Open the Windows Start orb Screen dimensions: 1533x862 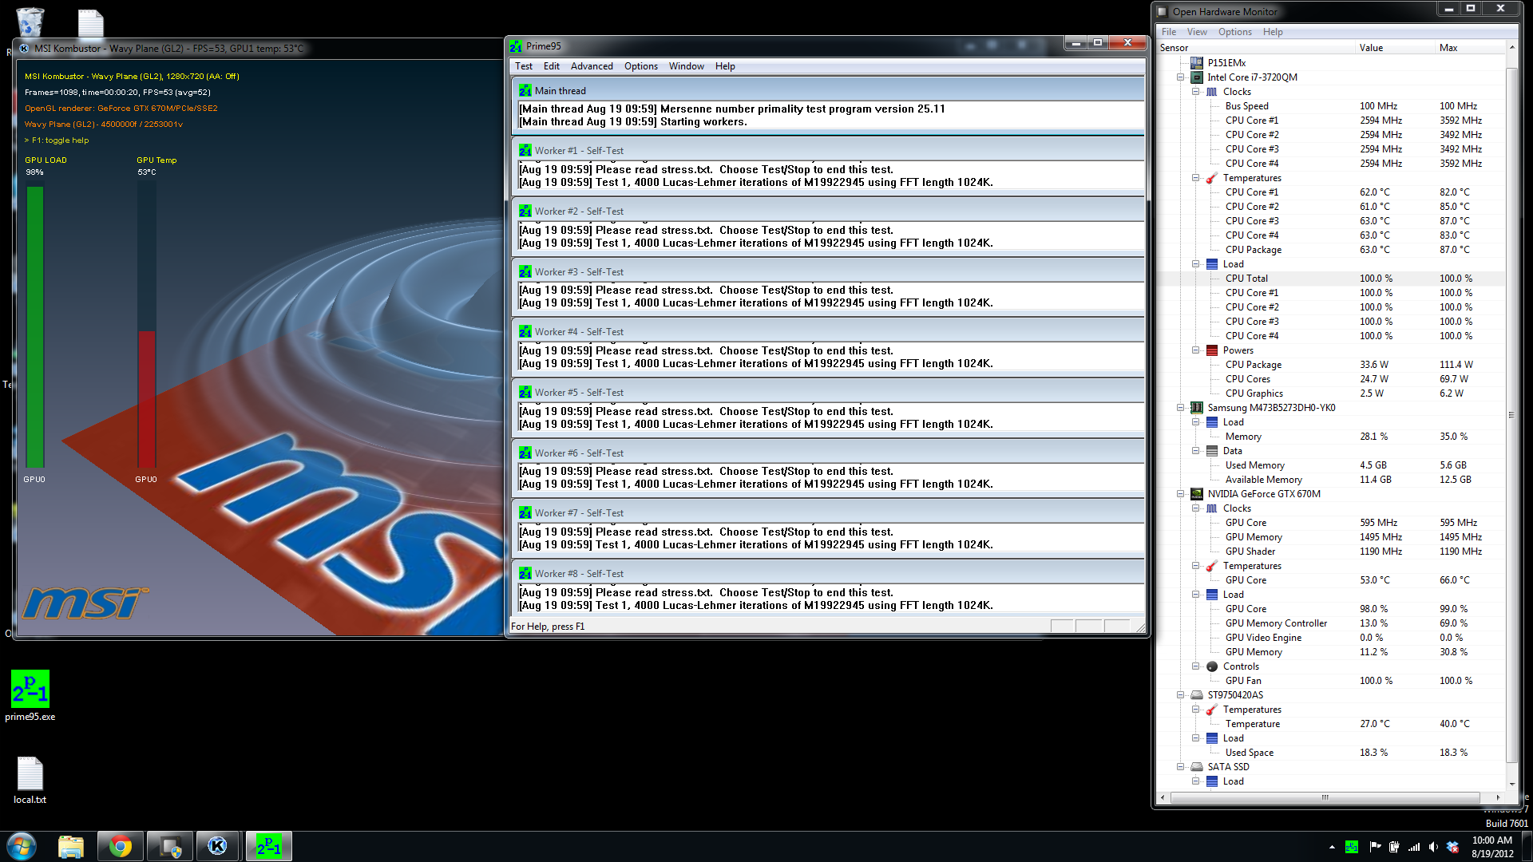click(x=22, y=846)
